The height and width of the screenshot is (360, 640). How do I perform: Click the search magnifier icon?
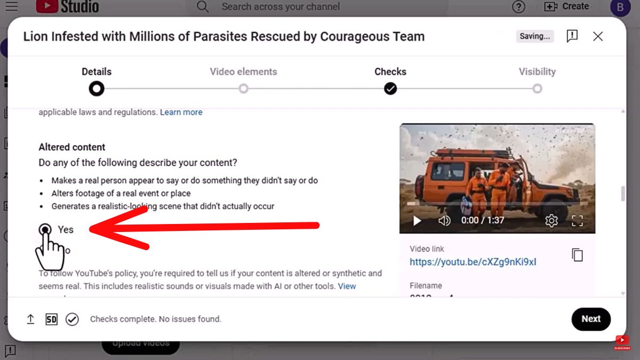[x=203, y=6]
